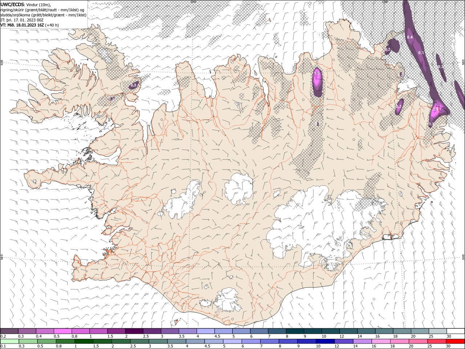Pick the pale green lower swatch between 0.1 and 0.3

tap(10, 341)
